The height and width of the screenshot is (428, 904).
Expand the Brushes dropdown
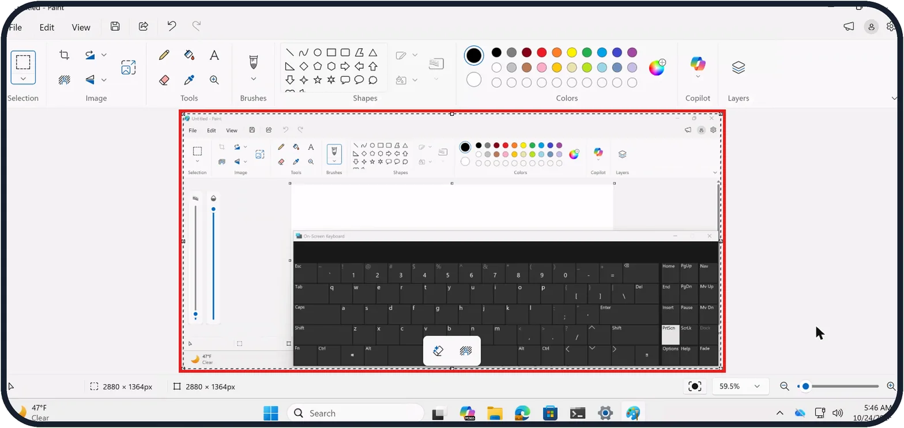(x=253, y=79)
